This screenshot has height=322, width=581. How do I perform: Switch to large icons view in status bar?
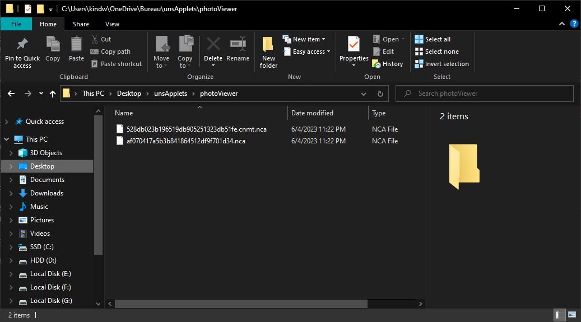point(572,315)
